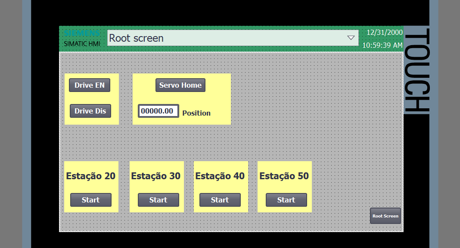Click the TOUCH label on panel bezel
Screen dimensions: 460x248
point(417,70)
